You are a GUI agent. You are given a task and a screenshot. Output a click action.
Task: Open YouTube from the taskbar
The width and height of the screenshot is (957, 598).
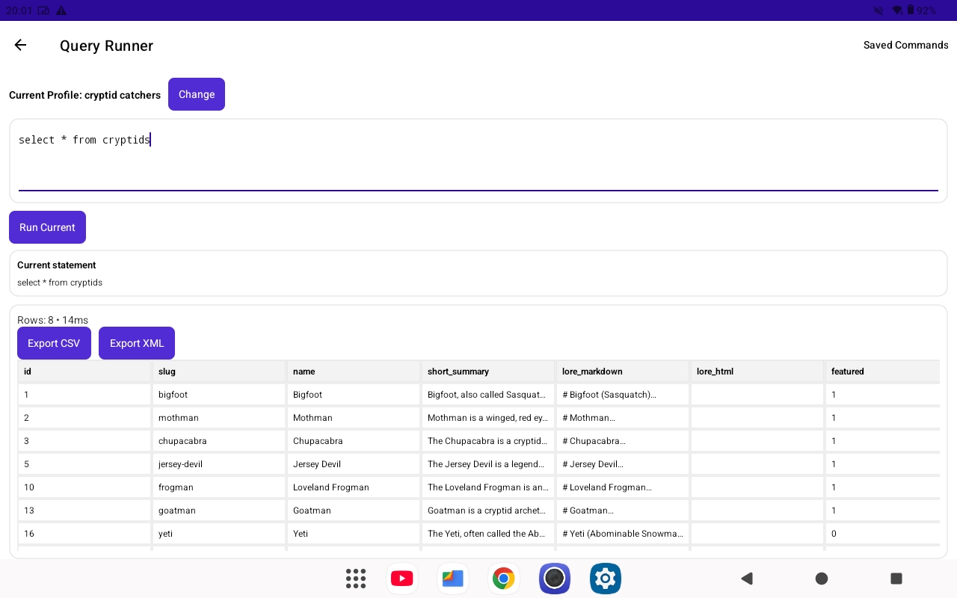402,579
